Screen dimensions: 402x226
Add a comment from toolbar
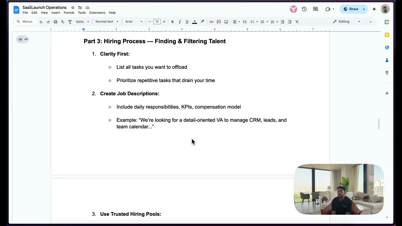219,22
